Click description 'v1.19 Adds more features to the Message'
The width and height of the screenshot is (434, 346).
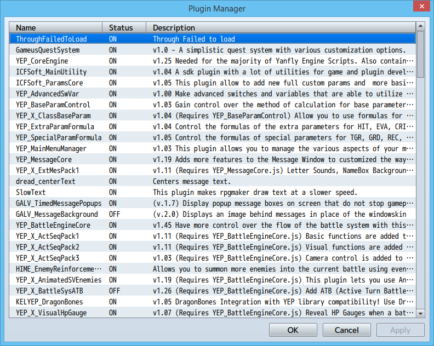click(x=283, y=159)
